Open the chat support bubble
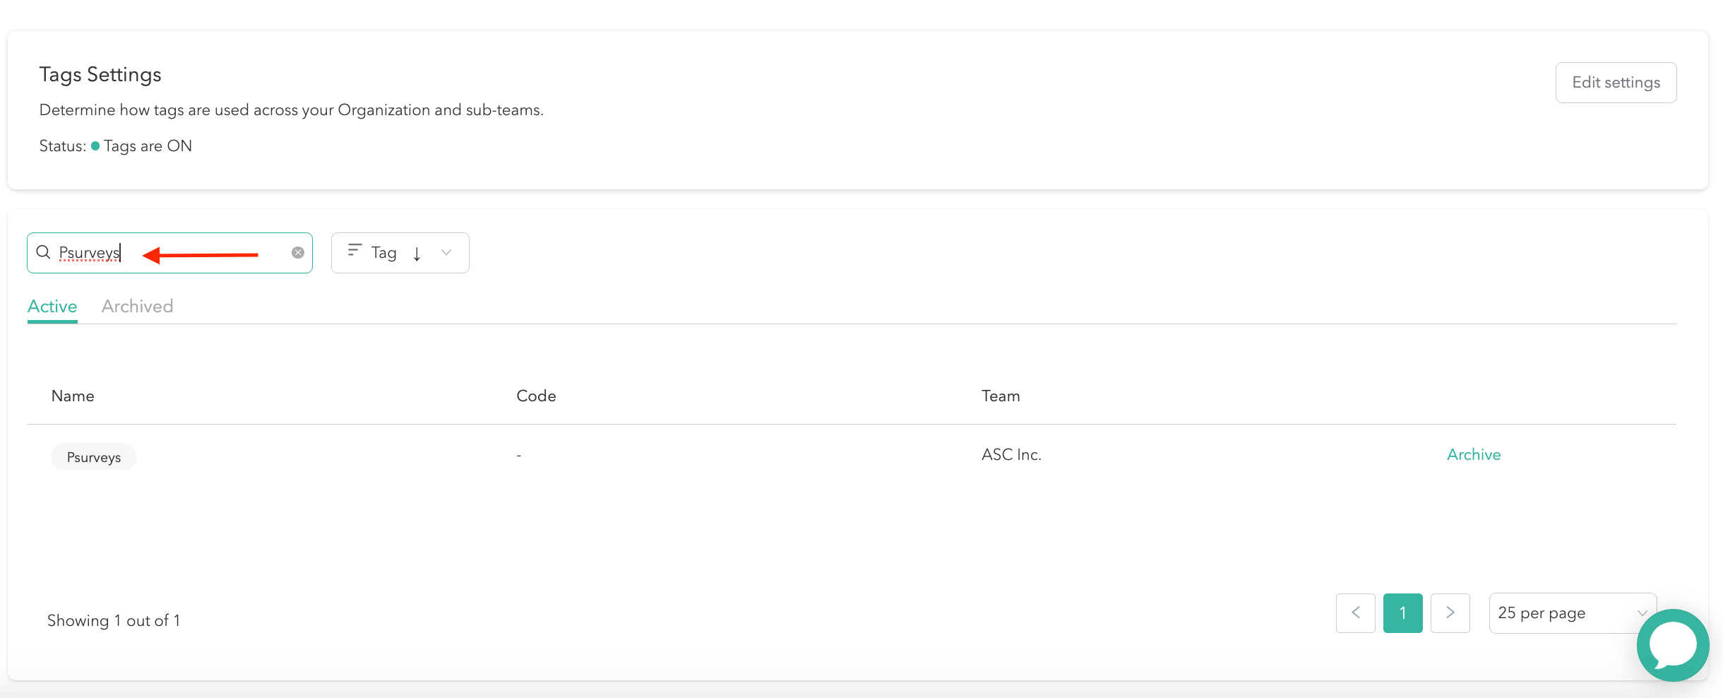1723x698 pixels. pos(1673,644)
